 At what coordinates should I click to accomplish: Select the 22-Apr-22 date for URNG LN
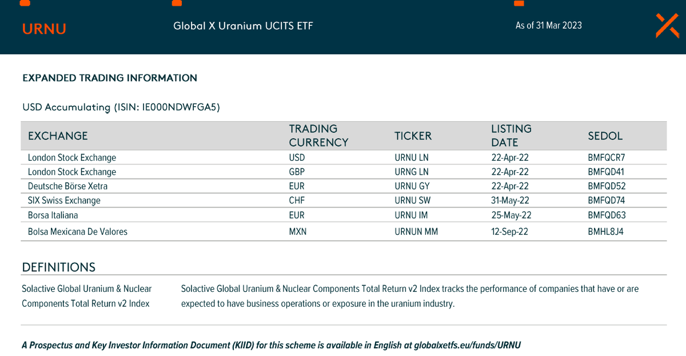510,172
